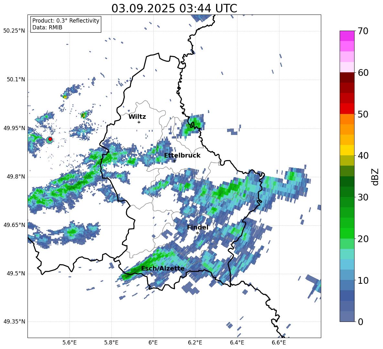The image size is (383, 349).
Task: Click the Data: RMIB text
Action: 47,27
